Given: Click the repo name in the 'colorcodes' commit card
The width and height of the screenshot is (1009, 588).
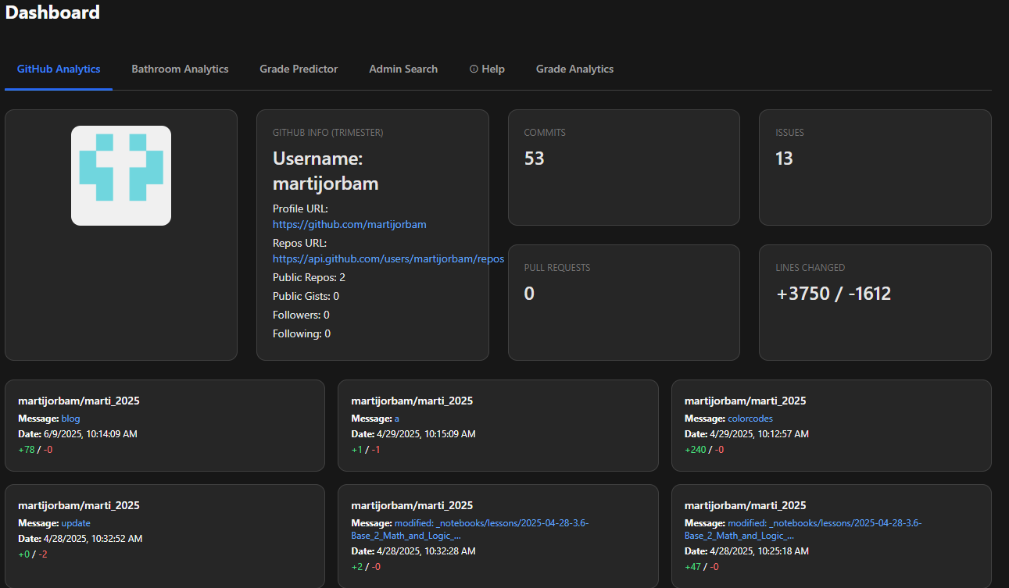Looking at the screenshot, I should point(746,401).
